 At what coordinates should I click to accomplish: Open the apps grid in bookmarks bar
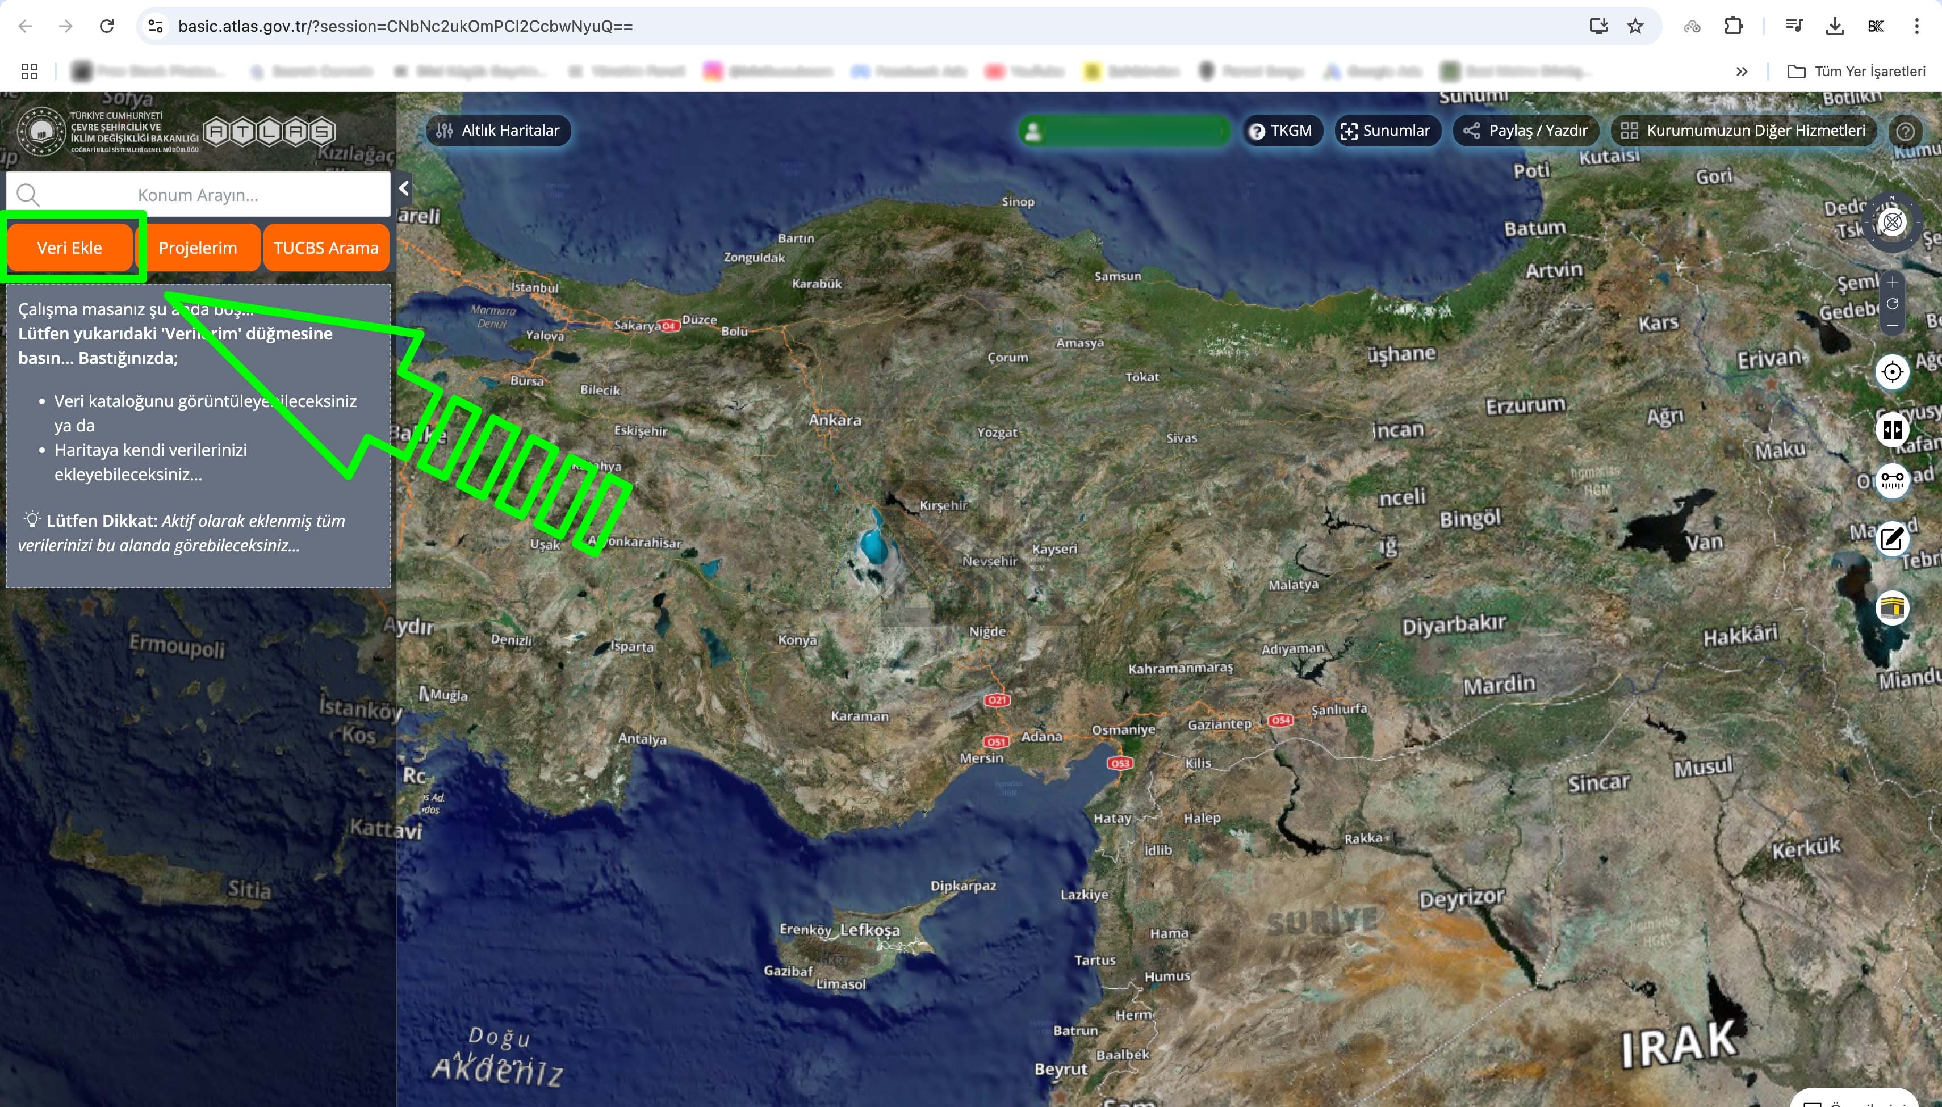[30, 72]
